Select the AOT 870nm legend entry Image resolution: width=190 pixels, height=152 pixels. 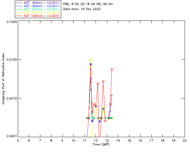[x=38, y=12]
